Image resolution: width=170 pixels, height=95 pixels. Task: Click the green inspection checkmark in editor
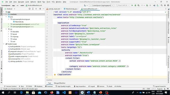click(165, 12)
